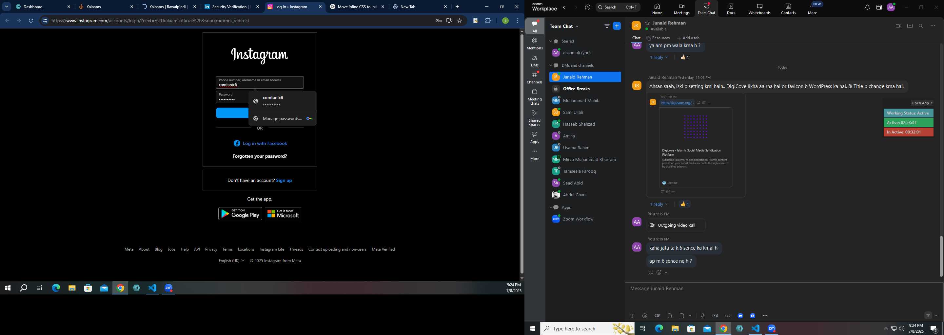Click the Type here to search taskbar box
Screen dimensions: 944x335
[x=587, y=328]
